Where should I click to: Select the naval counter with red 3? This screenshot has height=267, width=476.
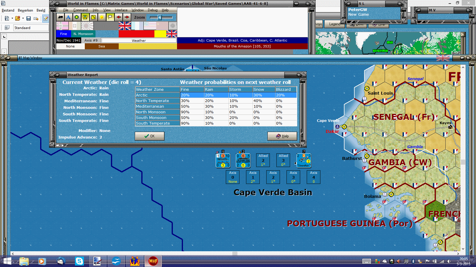(223, 160)
